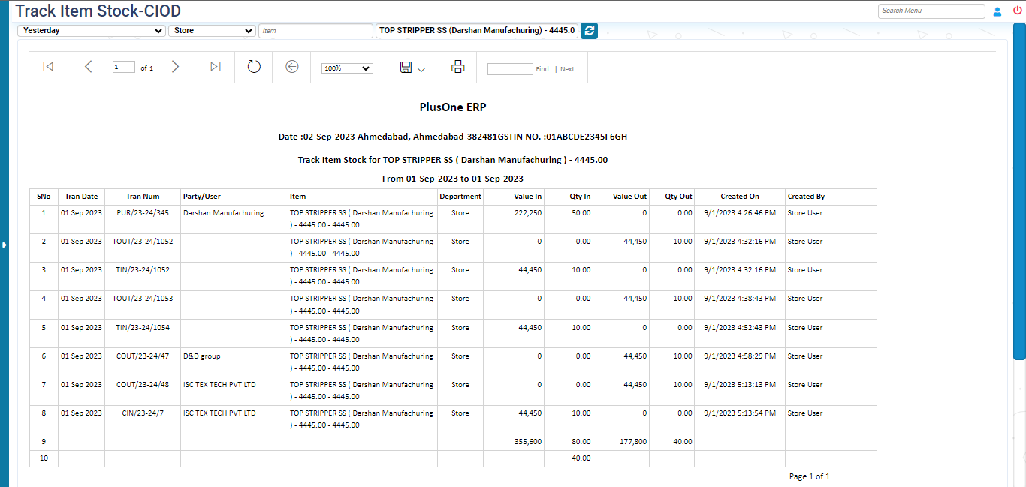1026x487 pixels.
Task: Go to previous report page
Action: (88, 67)
